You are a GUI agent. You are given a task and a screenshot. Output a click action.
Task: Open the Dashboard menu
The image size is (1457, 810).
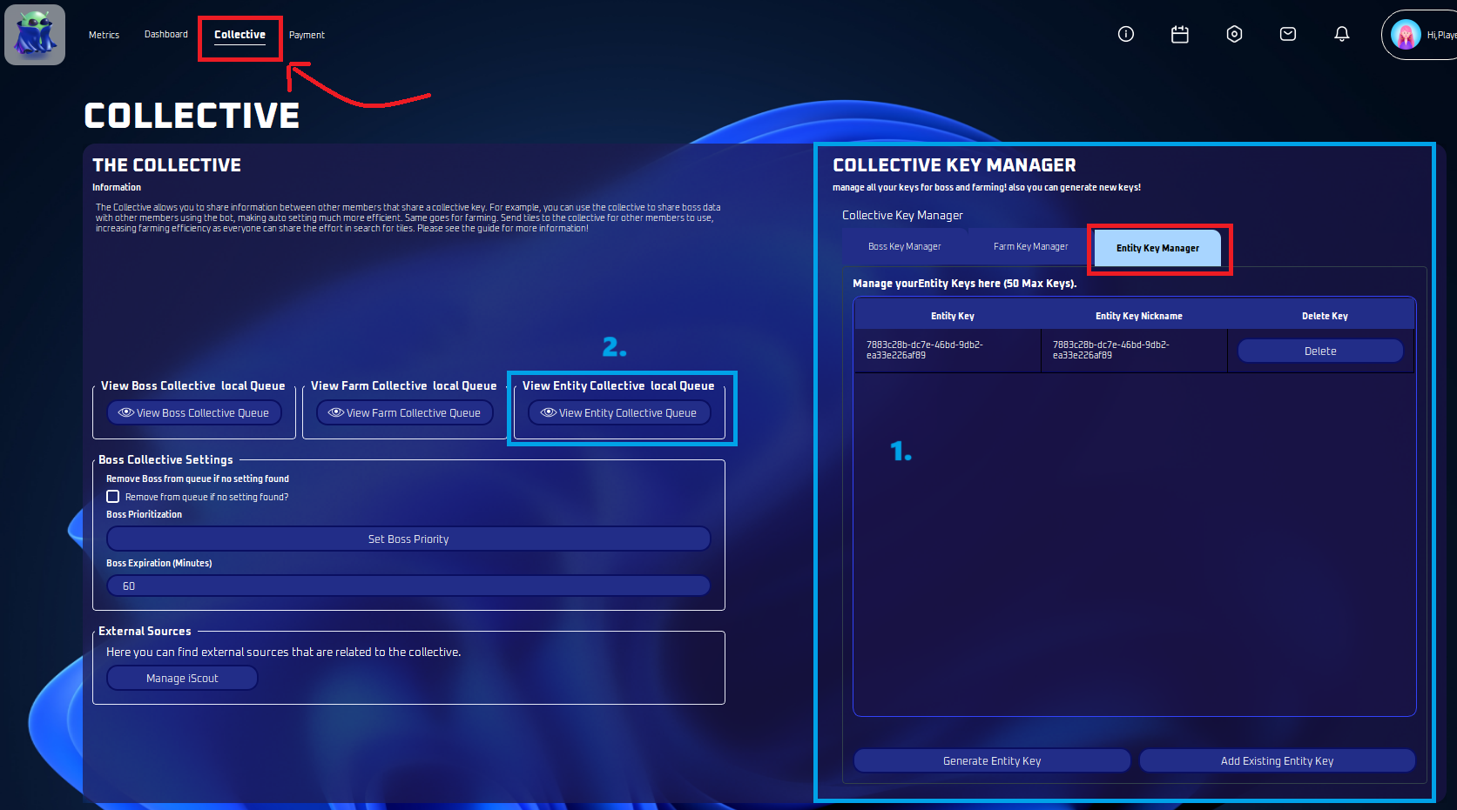point(165,34)
